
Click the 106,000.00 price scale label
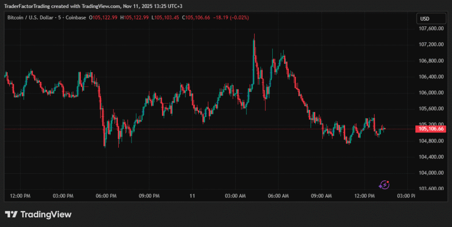tap(430, 93)
